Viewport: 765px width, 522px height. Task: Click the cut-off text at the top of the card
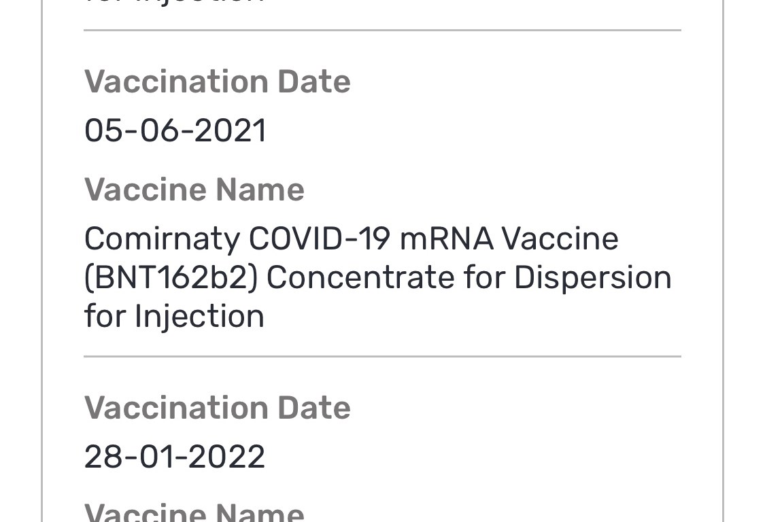[x=173, y=3]
